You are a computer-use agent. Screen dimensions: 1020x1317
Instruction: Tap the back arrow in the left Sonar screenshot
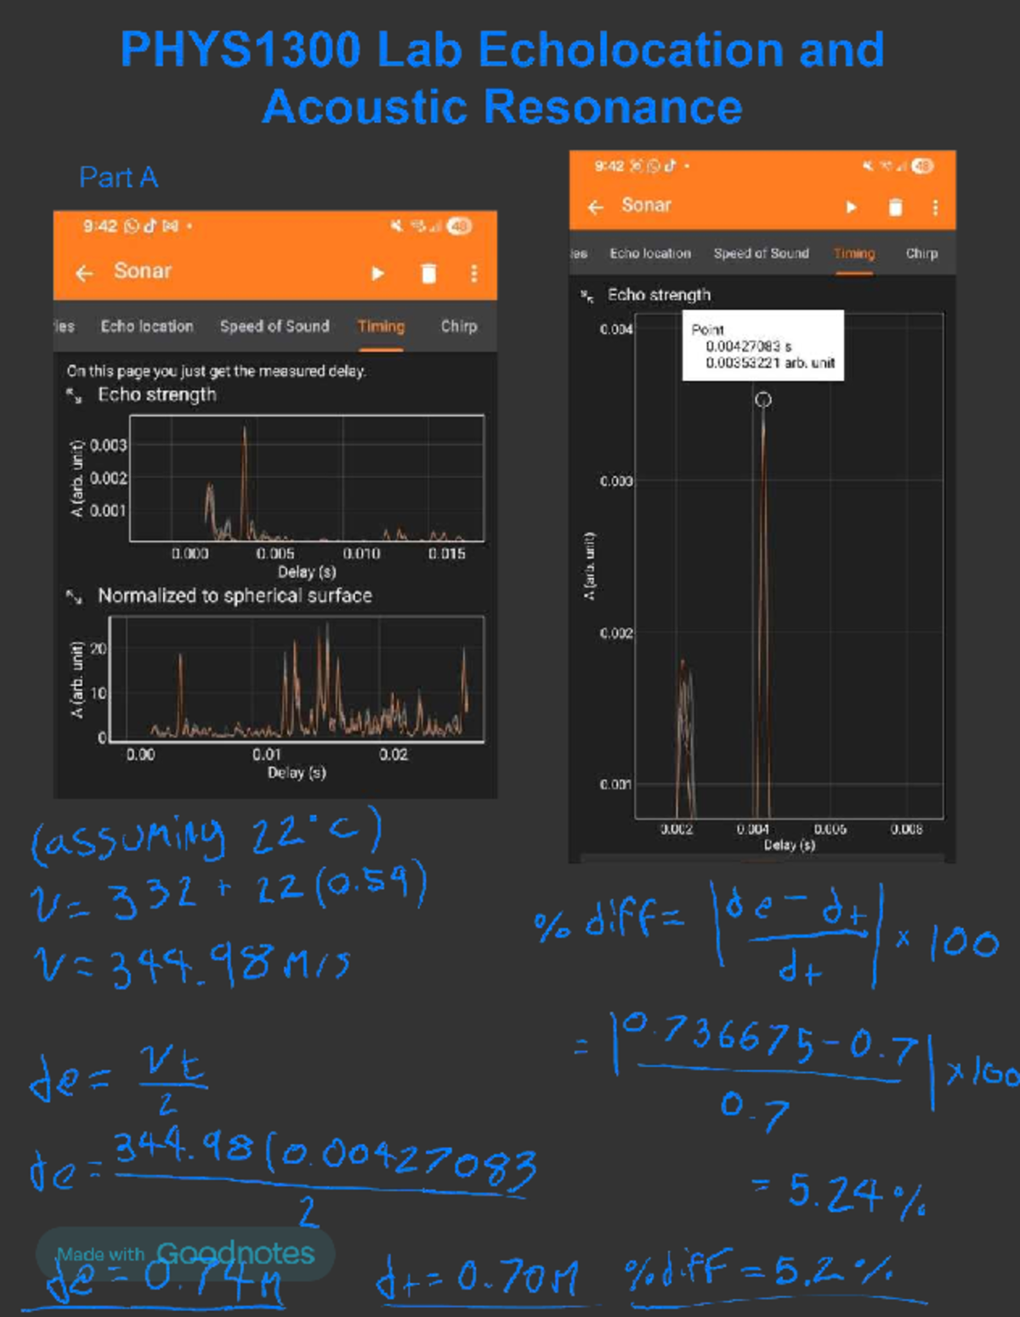pyautogui.click(x=84, y=273)
